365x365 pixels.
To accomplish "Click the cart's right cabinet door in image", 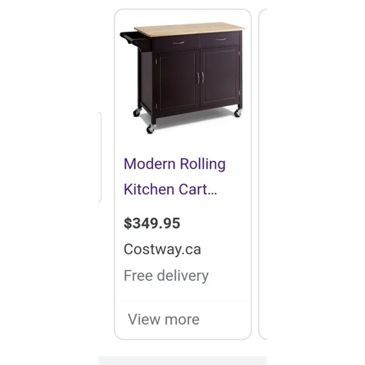I will click(220, 77).
